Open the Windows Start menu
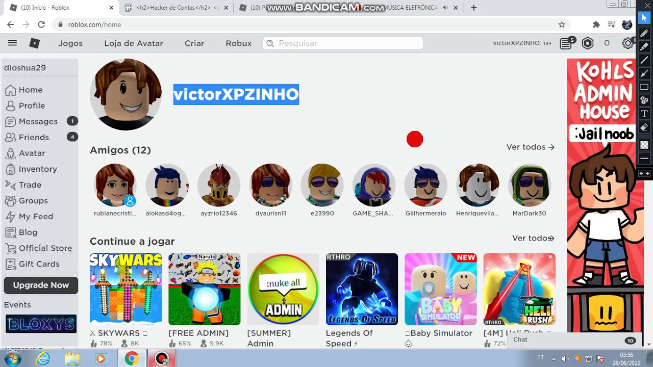This screenshot has width=653, height=367. click(x=12, y=359)
